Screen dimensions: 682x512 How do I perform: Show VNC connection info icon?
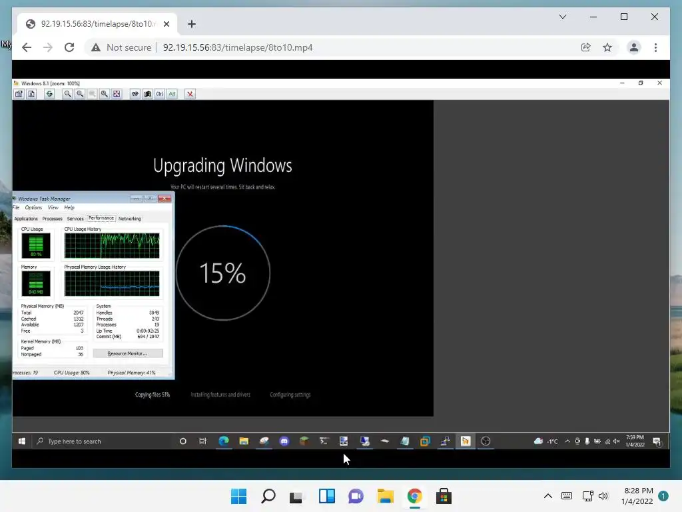click(x=31, y=93)
